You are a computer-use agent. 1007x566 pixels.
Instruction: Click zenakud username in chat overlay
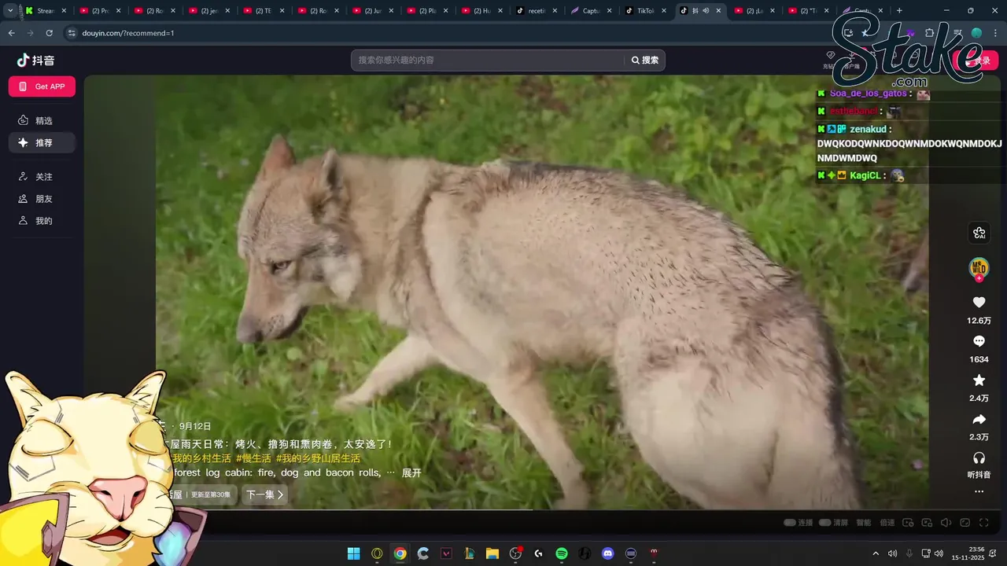click(868, 129)
